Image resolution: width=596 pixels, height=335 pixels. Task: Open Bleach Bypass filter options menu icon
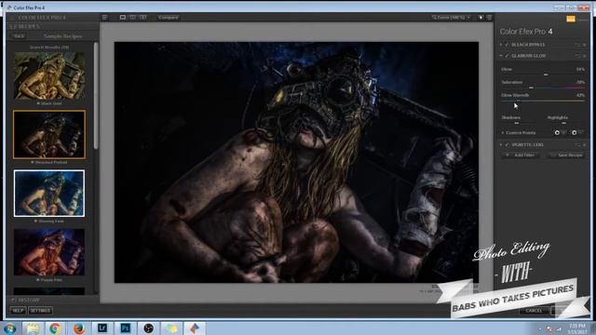tap(577, 45)
